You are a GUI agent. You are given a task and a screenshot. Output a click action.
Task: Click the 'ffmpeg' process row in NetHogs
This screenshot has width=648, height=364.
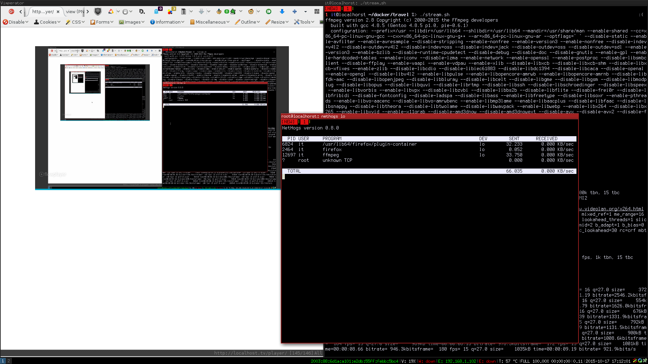pyautogui.click(x=429, y=155)
